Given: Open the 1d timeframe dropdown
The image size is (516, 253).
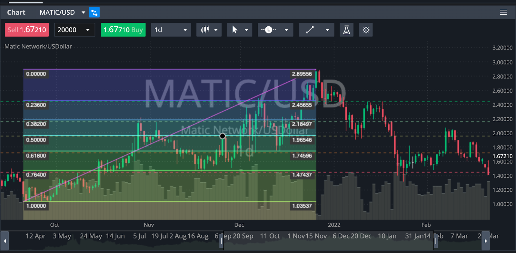Looking at the screenshot, I should (171, 30).
